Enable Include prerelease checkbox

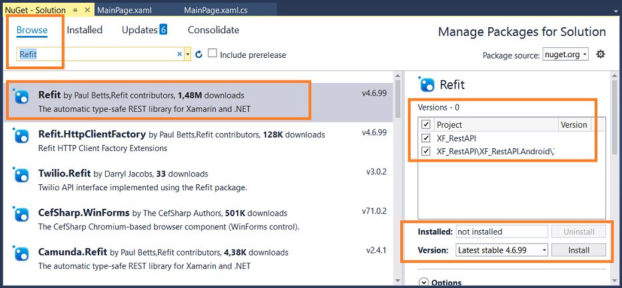pyautogui.click(x=212, y=53)
